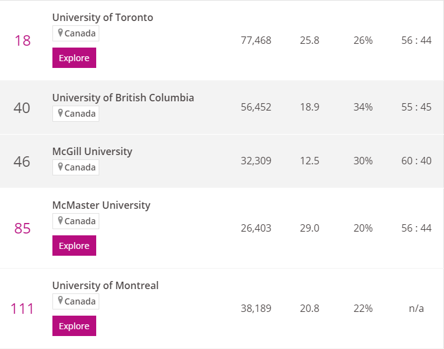Image resolution: width=444 pixels, height=349 pixels.
Task: Click the Explore button under University of Montreal
Action: click(74, 326)
